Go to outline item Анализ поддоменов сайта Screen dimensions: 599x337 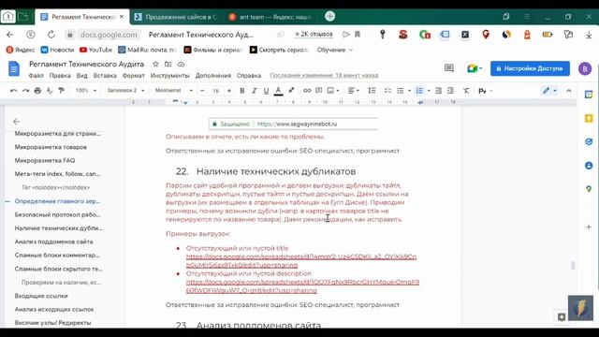point(54,242)
